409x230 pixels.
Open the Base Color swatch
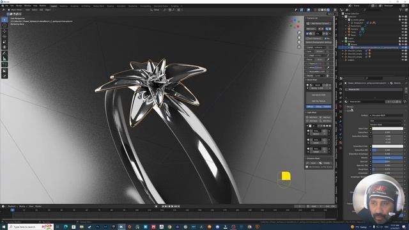pyautogui.click(x=387, y=128)
